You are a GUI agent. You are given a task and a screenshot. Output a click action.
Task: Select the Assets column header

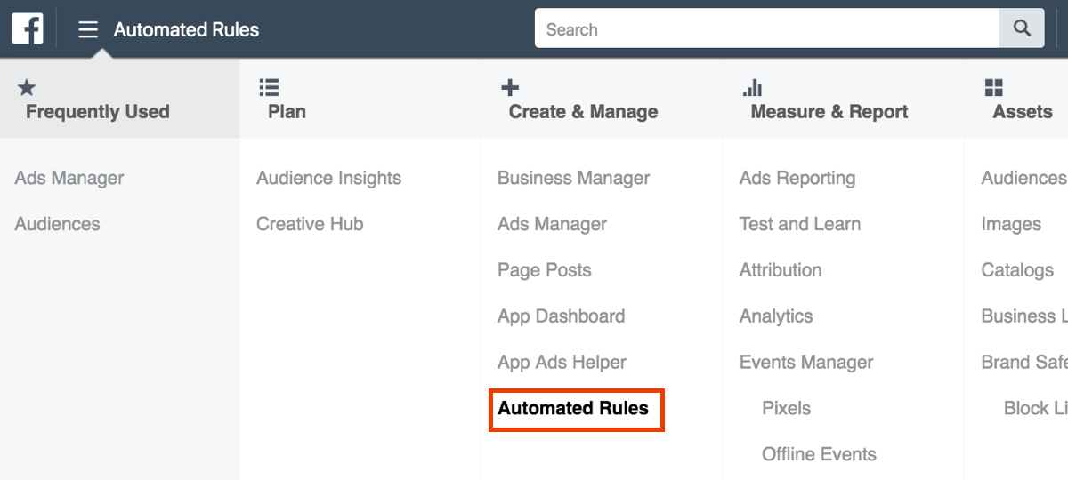[x=1016, y=99]
